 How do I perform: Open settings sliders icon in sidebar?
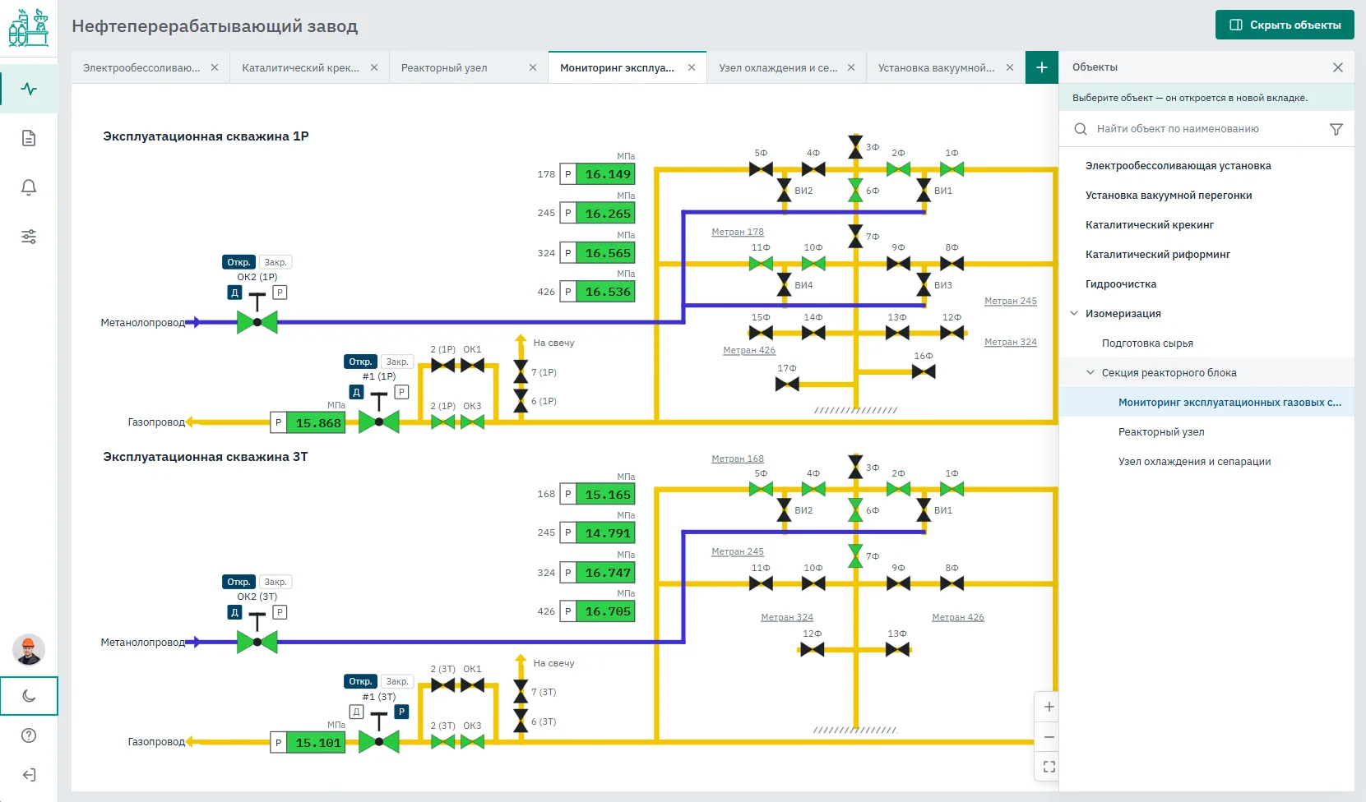tap(29, 237)
